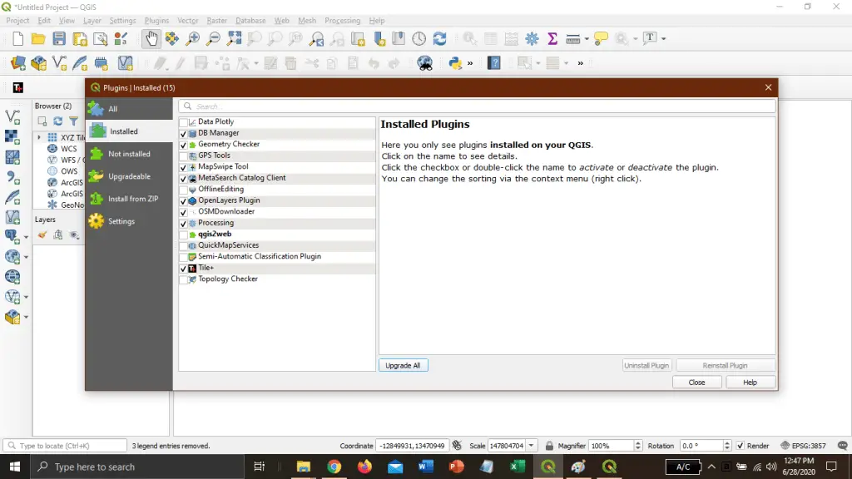
Task: Untick the MapSwipe Tool checkbox
Action: [184, 167]
